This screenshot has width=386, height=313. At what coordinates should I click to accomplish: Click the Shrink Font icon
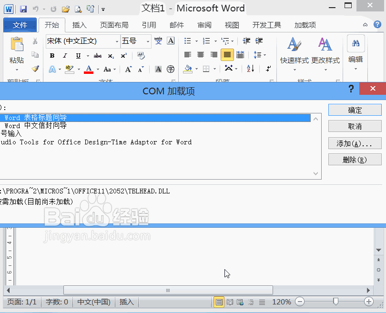coord(141,69)
